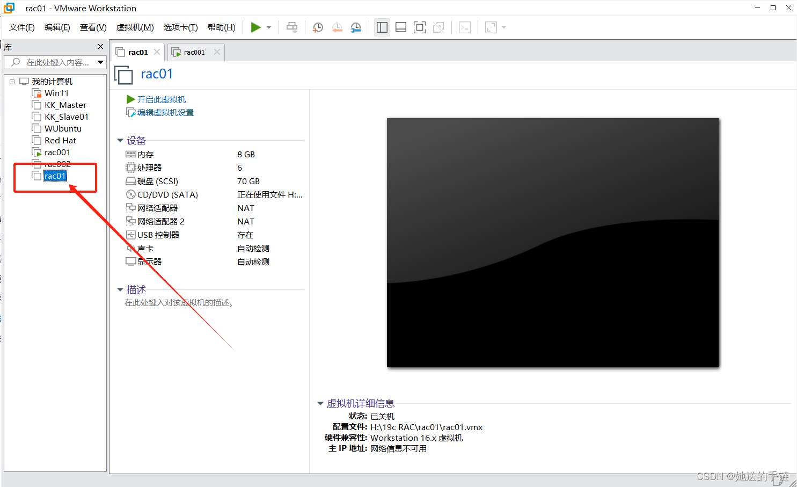This screenshot has height=487, width=797.
Task: Click Send Ctrl+Alt+Del toolbar icon
Action: (292, 27)
